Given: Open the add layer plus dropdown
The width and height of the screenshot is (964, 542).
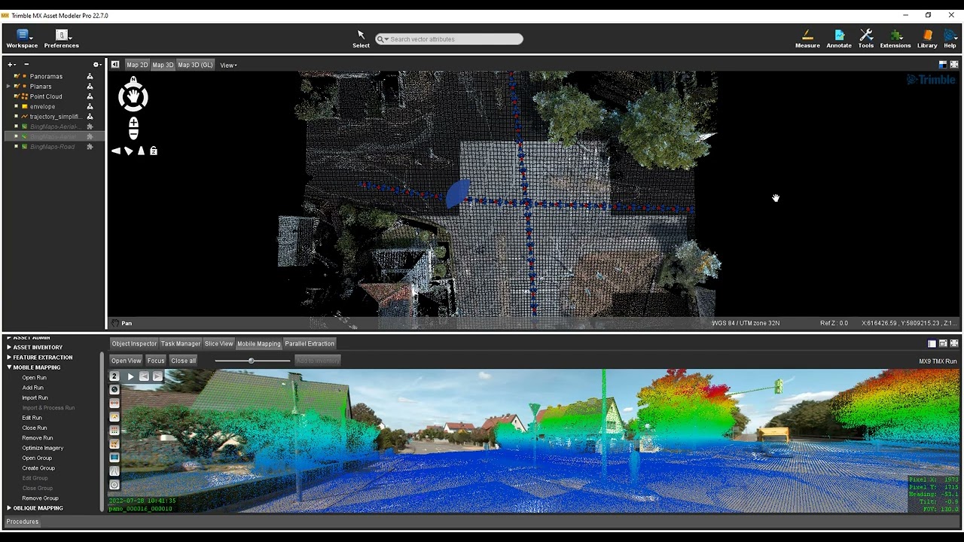Looking at the screenshot, I should [x=11, y=65].
